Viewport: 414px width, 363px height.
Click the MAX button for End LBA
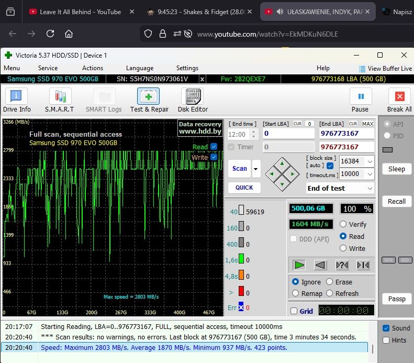pos(367,124)
